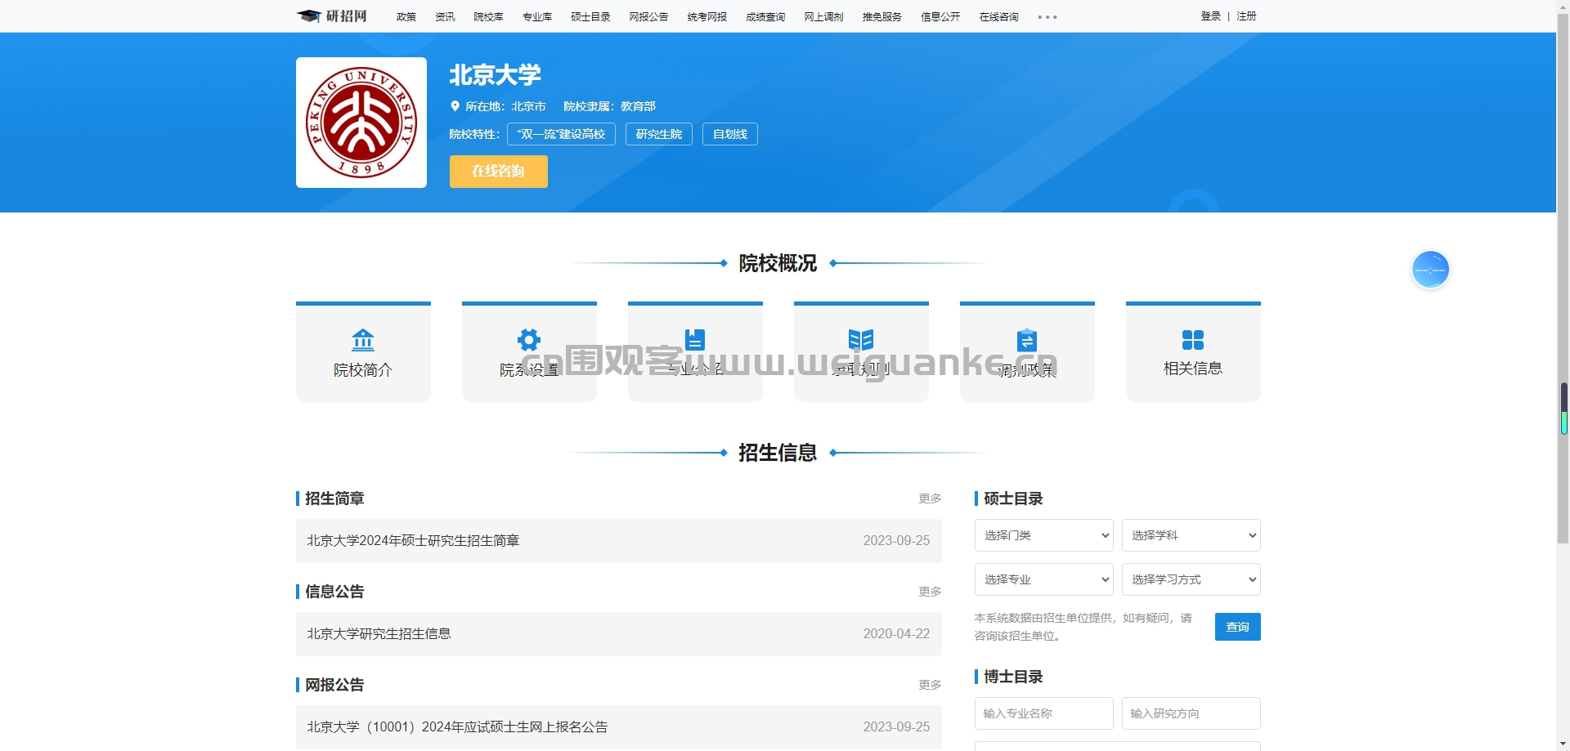1570x751 pixels.
Task: Expand the 选择学习方式 dropdown
Action: tap(1191, 579)
